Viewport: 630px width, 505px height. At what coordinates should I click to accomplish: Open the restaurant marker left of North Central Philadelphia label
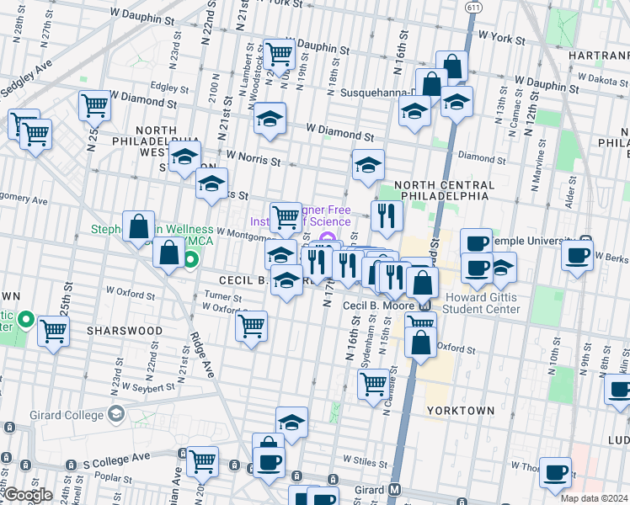point(387,216)
